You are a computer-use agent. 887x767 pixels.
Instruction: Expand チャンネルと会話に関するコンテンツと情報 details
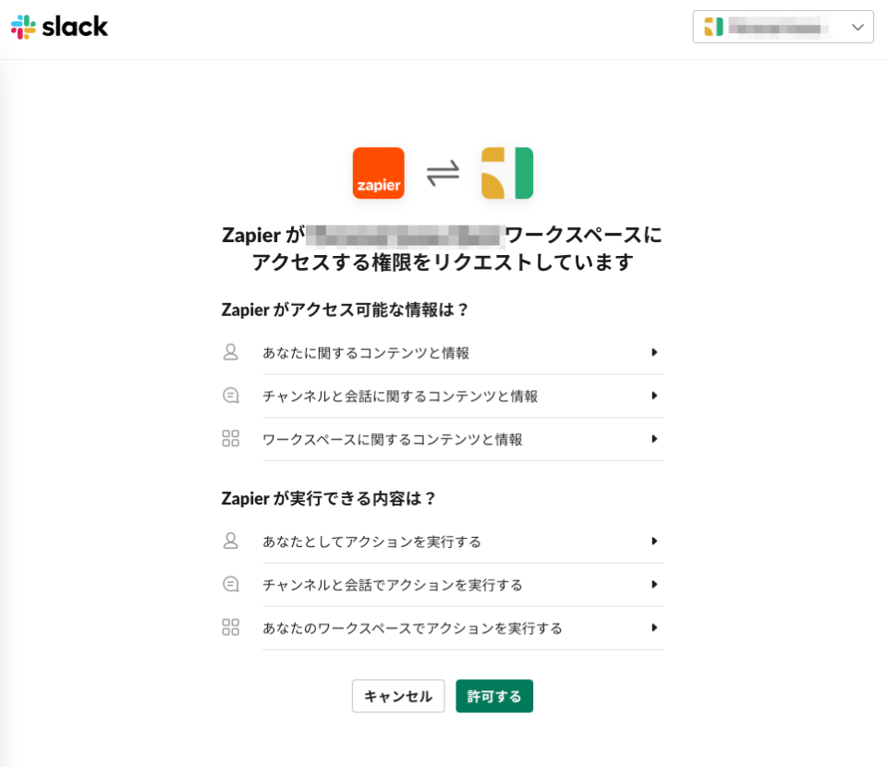[x=655, y=396]
